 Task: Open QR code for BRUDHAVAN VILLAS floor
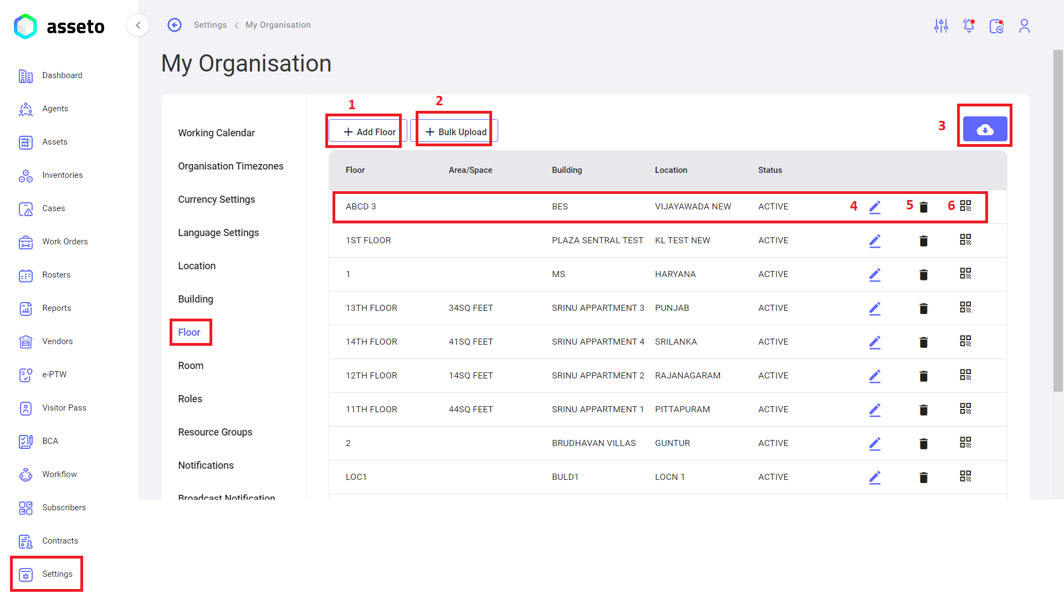tap(965, 442)
